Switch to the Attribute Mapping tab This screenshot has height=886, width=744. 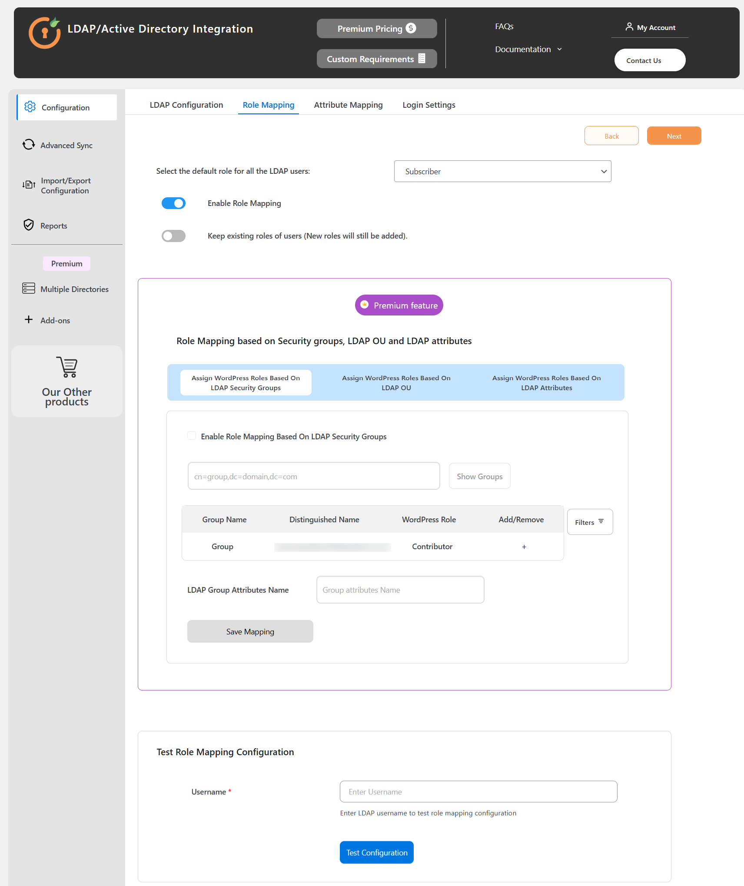tap(348, 105)
